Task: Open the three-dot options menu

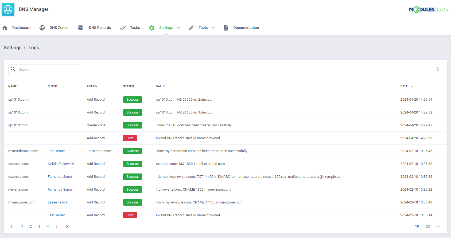Action: pyautogui.click(x=438, y=69)
